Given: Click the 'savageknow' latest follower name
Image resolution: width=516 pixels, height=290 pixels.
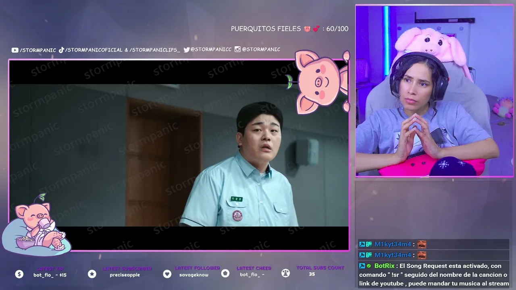Looking at the screenshot, I should [194, 275].
